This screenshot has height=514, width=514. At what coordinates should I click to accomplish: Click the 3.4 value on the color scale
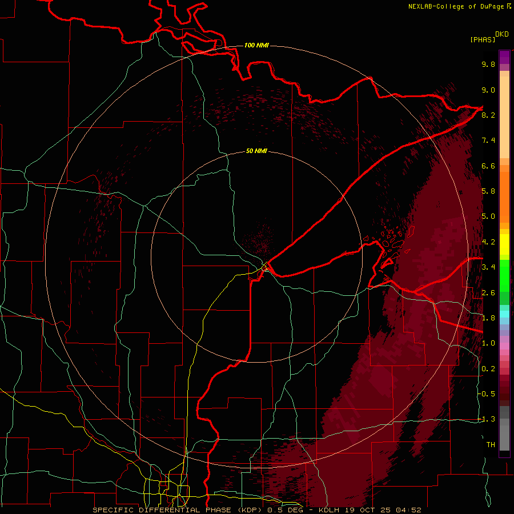point(488,267)
